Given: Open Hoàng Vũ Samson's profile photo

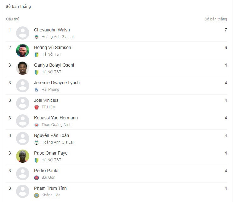Looking at the screenshot, I should pos(23,51).
